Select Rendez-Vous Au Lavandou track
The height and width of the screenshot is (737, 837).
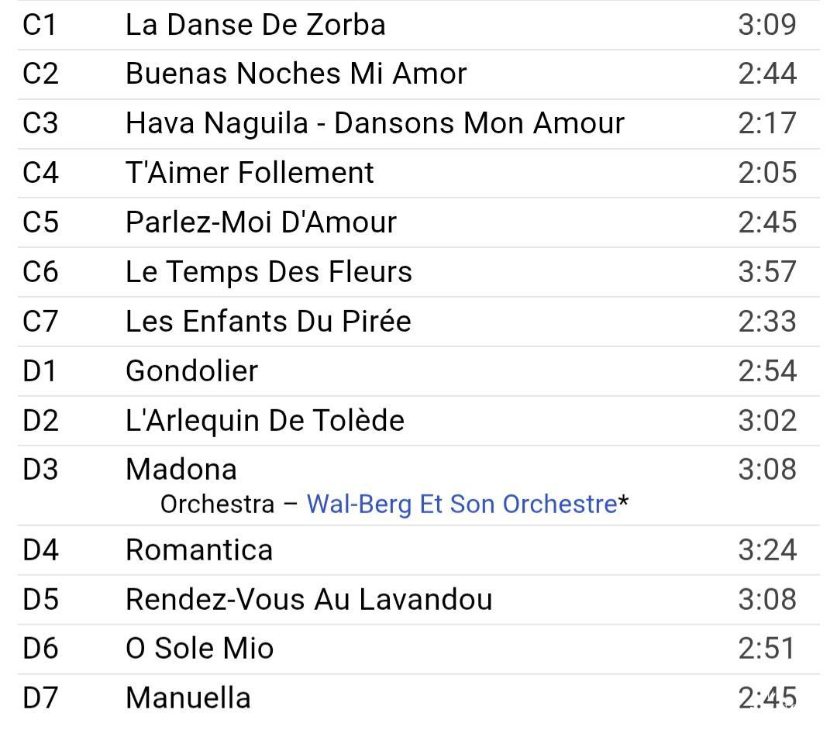coord(309,599)
